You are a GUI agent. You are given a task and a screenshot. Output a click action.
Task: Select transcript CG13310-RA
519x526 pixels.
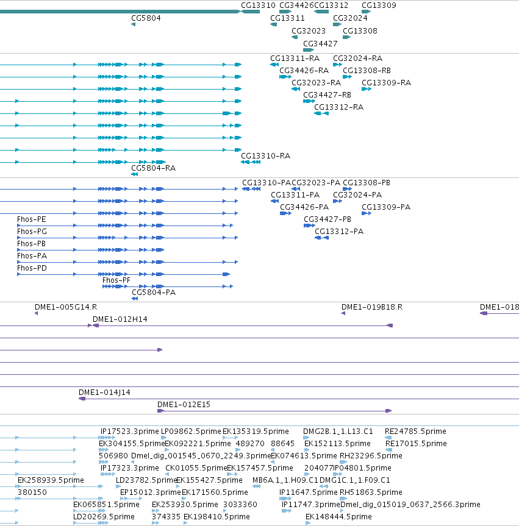coord(265,156)
